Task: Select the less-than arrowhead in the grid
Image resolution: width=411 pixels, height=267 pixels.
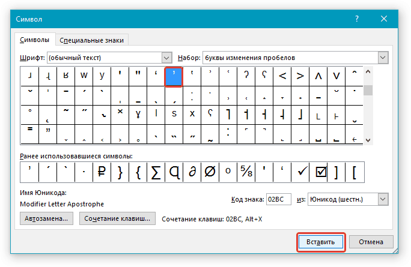Action: [x=282, y=76]
